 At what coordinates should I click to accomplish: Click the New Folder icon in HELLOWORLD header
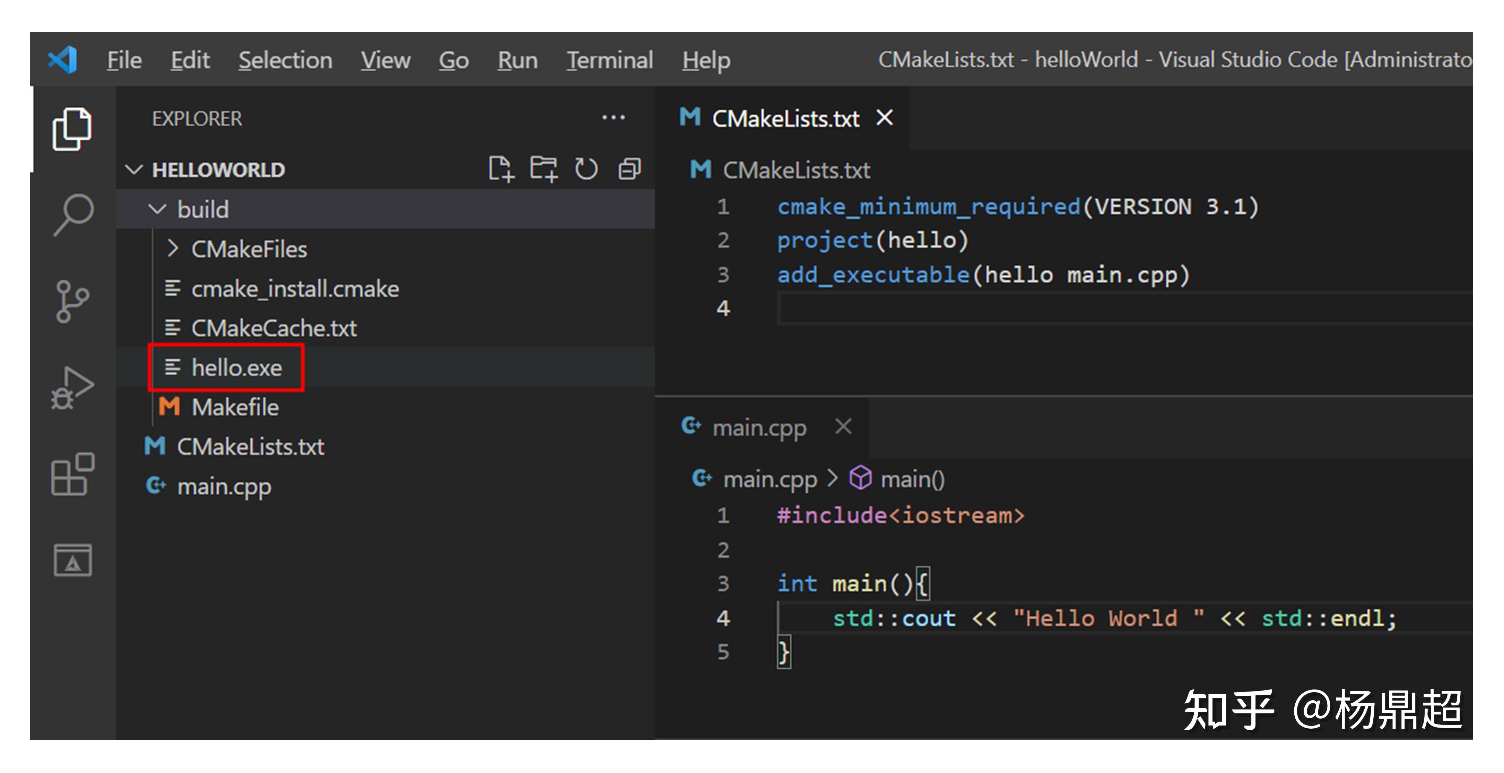pyautogui.click(x=544, y=169)
